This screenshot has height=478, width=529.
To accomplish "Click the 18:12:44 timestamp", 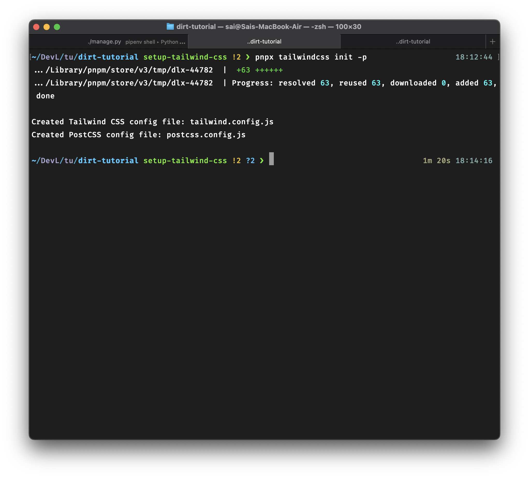I will 474,57.
